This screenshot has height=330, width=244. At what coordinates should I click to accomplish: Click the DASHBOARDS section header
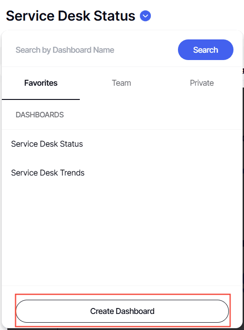(39, 115)
